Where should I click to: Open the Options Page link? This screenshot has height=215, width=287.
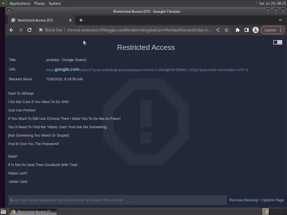pos(273,200)
